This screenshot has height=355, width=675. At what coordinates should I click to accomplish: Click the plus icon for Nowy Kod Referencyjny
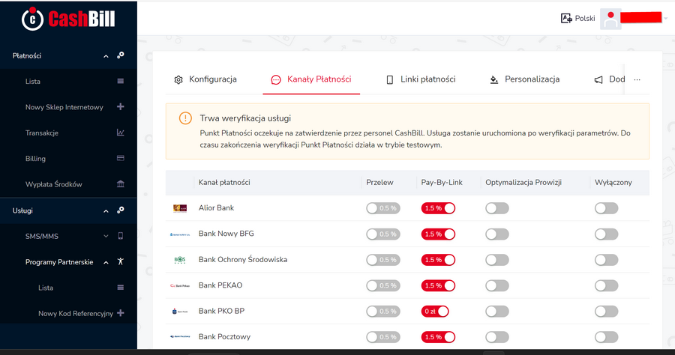tap(121, 313)
